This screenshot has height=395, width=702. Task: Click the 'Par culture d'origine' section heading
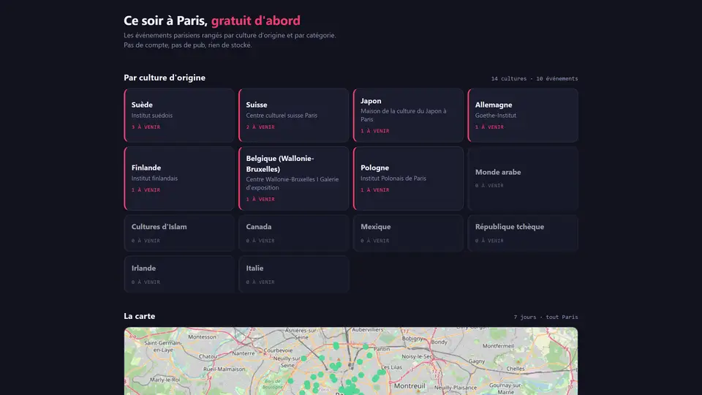tap(165, 78)
